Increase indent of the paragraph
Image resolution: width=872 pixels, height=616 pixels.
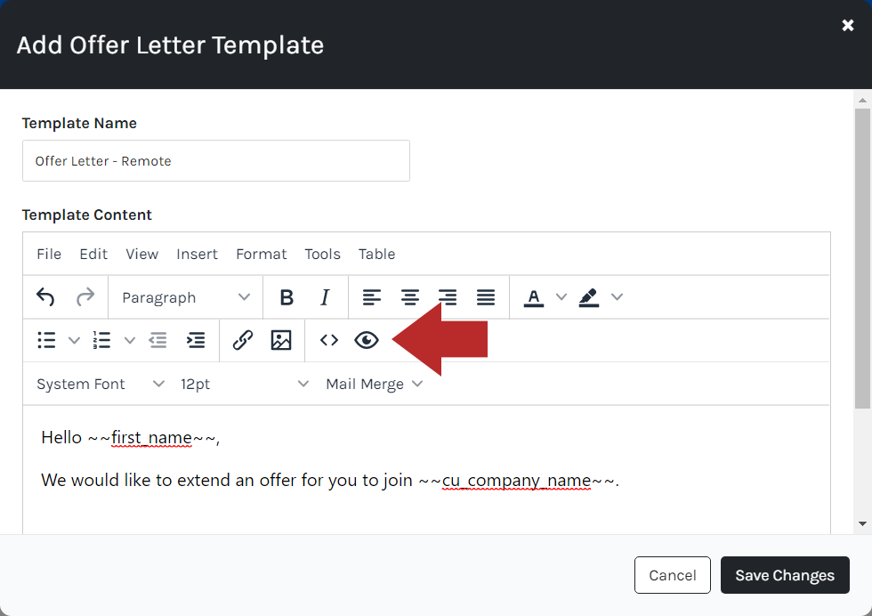point(196,340)
